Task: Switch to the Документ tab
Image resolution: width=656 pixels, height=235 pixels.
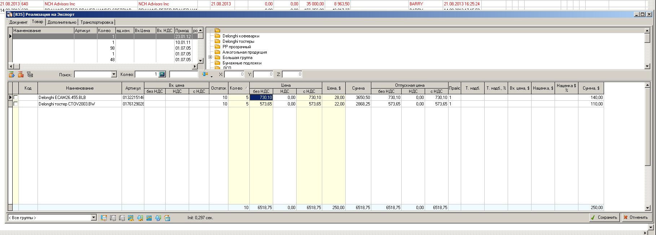Action: pos(18,22)
